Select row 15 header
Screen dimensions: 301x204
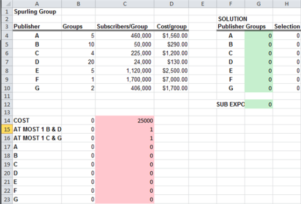pos(7,129)
